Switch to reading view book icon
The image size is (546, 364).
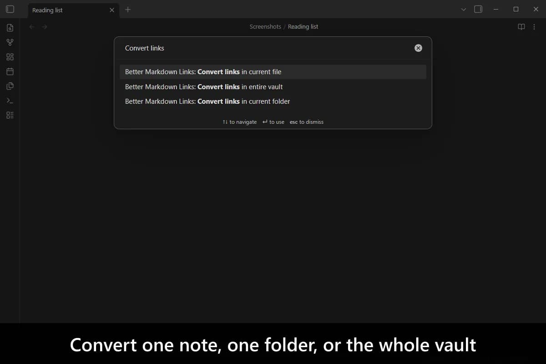[x=521, y=27]
